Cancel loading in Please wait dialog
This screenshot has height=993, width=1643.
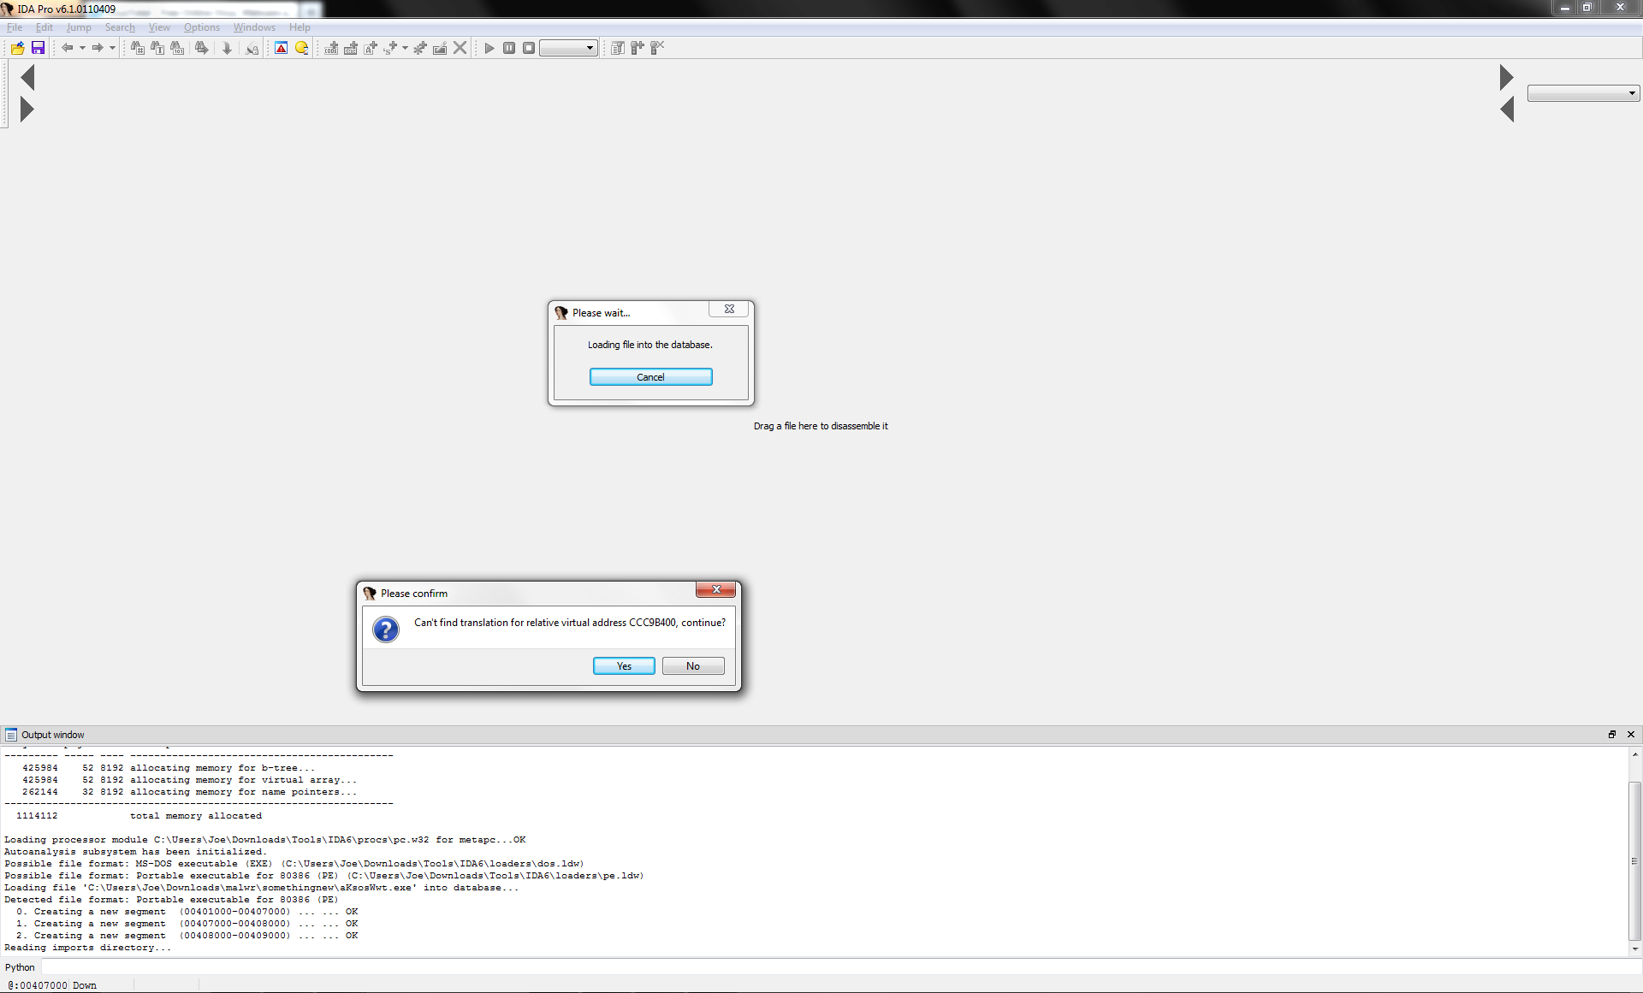click(650, 377)
